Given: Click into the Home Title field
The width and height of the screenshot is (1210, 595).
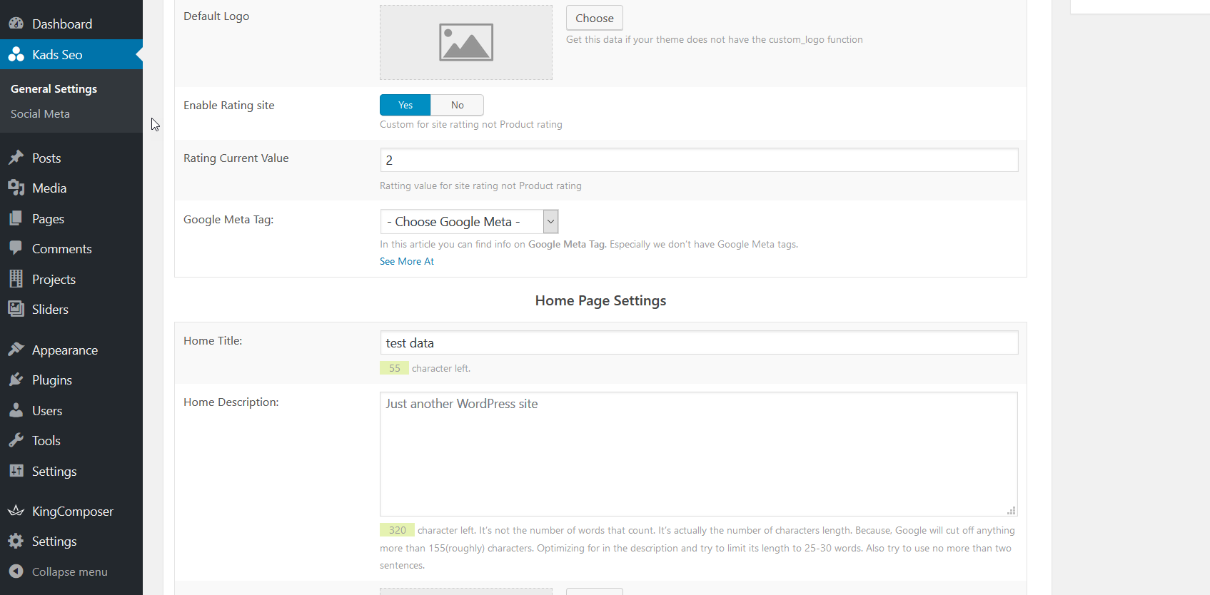Looking at the screenshot, I should (699, 342).
